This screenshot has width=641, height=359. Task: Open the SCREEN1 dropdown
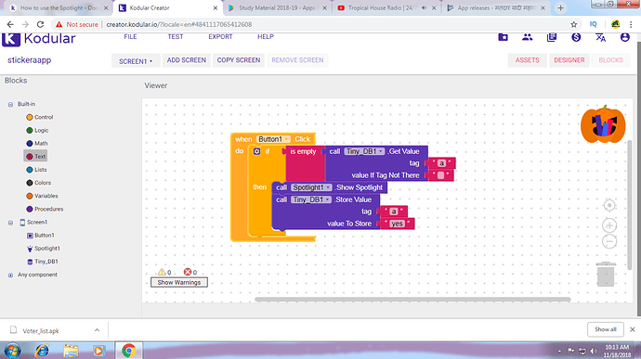[136, 61]
